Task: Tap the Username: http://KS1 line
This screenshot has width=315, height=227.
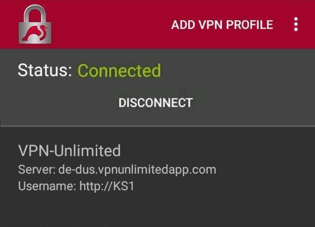Action: click(x=76, y=186)
